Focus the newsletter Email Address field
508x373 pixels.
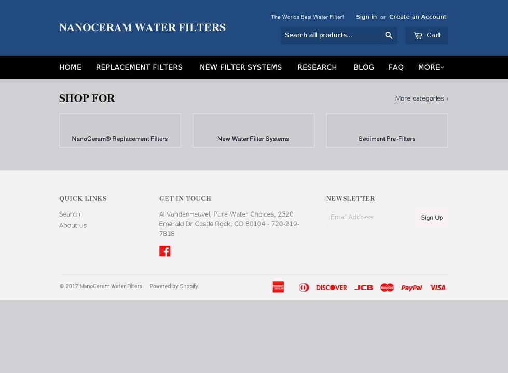point(370,217)
